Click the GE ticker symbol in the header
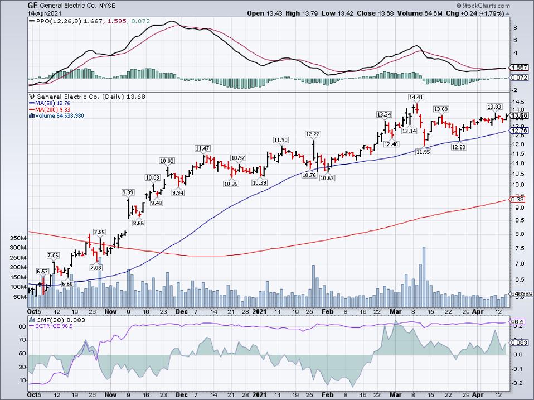 (x=33, y=6)
